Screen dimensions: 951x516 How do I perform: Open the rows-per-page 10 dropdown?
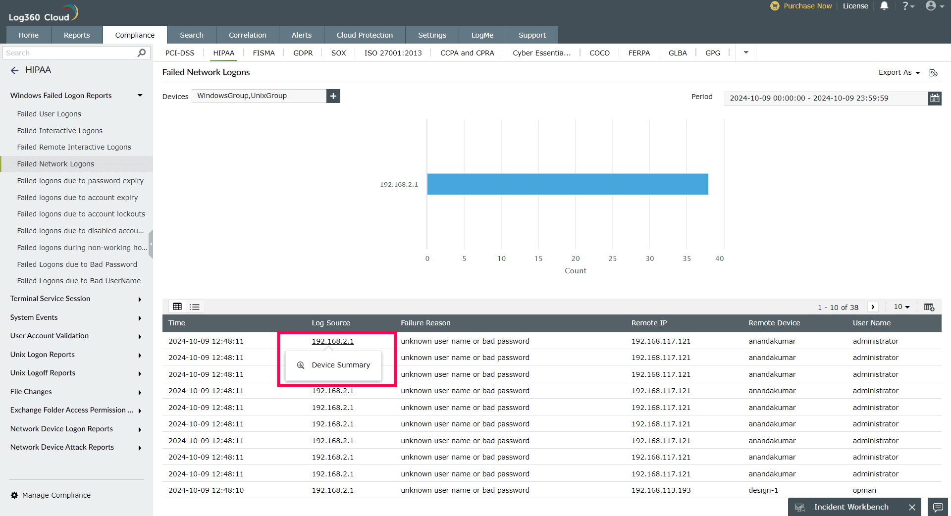pos(901,307)
